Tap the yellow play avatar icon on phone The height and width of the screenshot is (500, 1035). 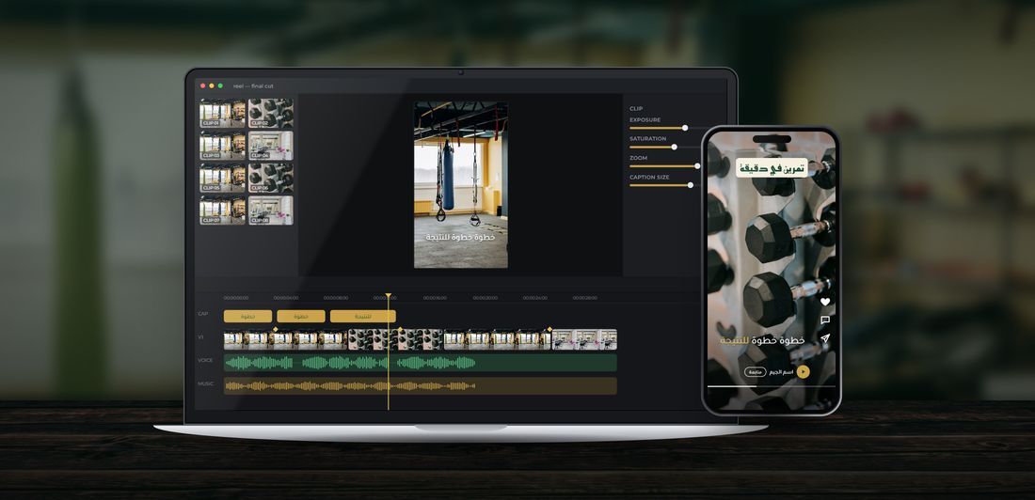[x=803, y=372]
